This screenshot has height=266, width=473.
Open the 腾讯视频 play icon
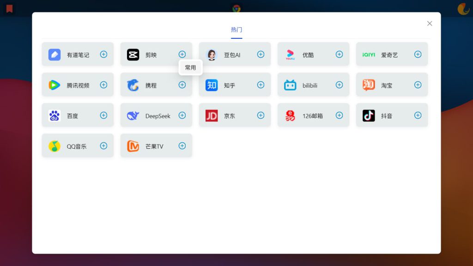tap(54, 85)
